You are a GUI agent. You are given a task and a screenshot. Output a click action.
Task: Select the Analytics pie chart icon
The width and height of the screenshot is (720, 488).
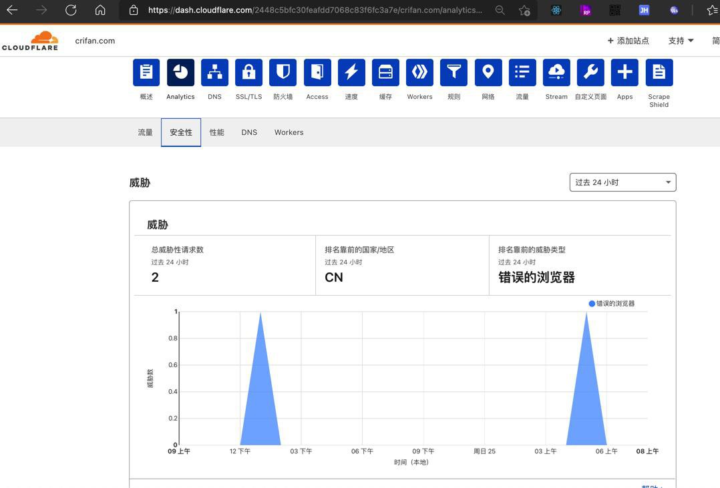click(x=180, y=72)
